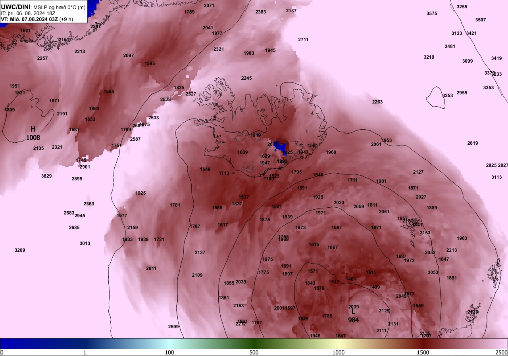508x356 pixels.
Task: Click the height value 1951
Action: [x=15, y=86]
